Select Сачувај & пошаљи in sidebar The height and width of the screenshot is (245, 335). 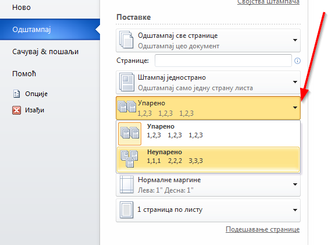tap(45, 52)
